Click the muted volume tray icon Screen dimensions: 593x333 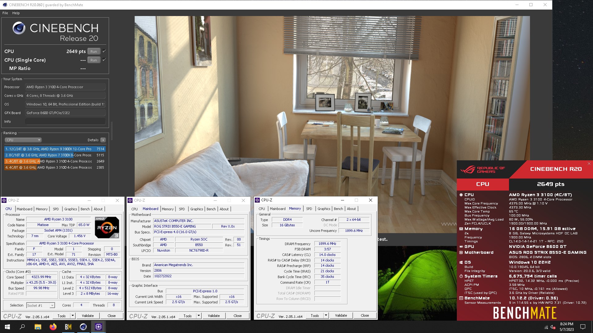(x=553, y=327)
